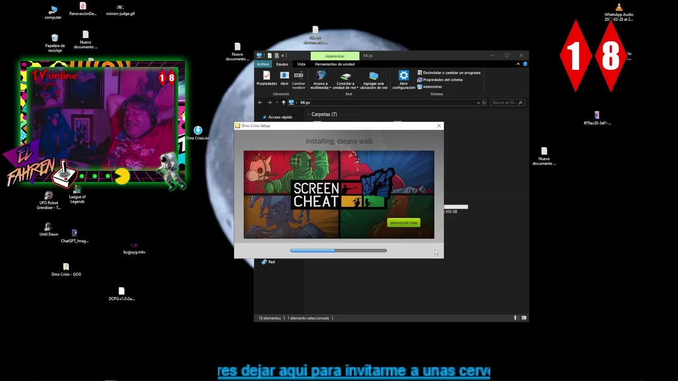Select the Dino Crisis - GOG folder
678x381 pixels.
pyautogui.click(x=66, y=270)
